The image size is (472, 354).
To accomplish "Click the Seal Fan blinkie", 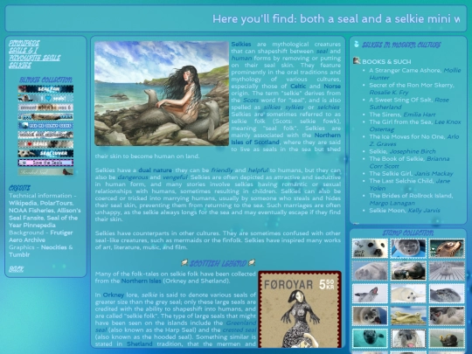I will click(x=45, y=89).
